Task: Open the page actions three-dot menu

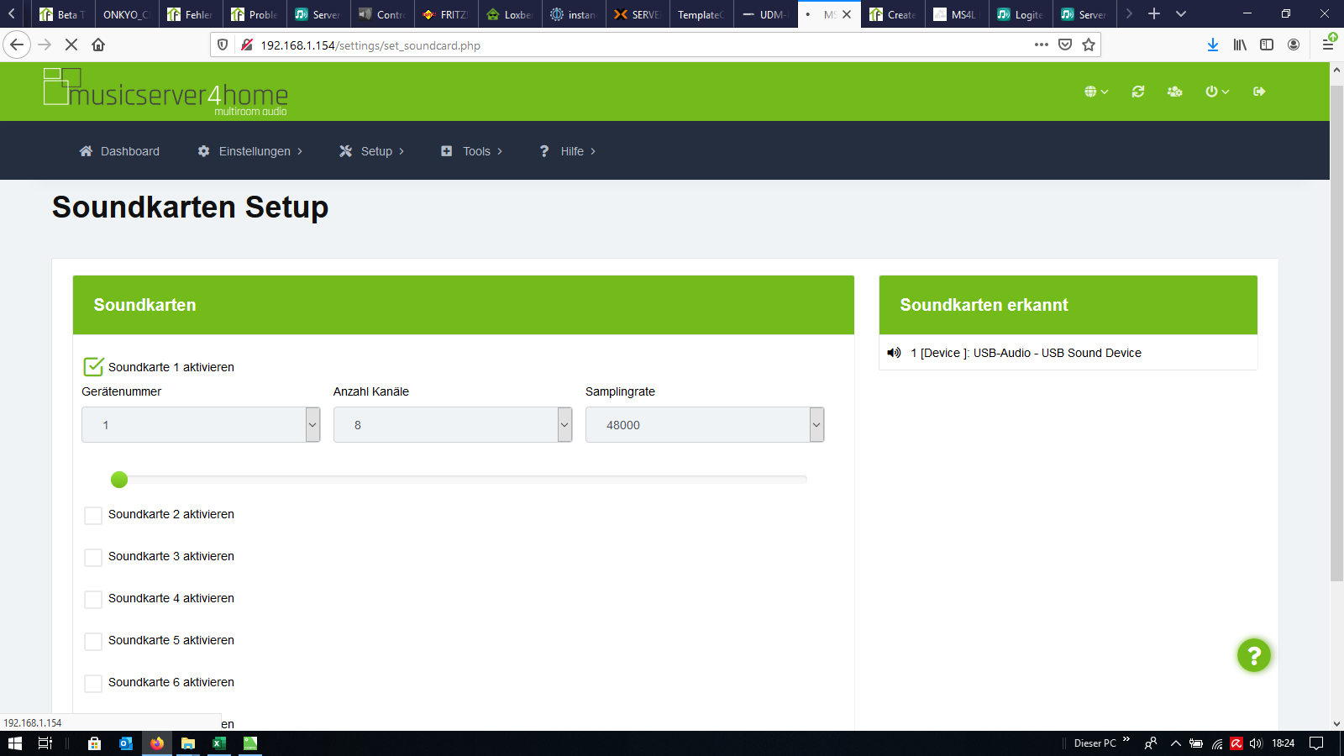Action: tap(1042, 45)
